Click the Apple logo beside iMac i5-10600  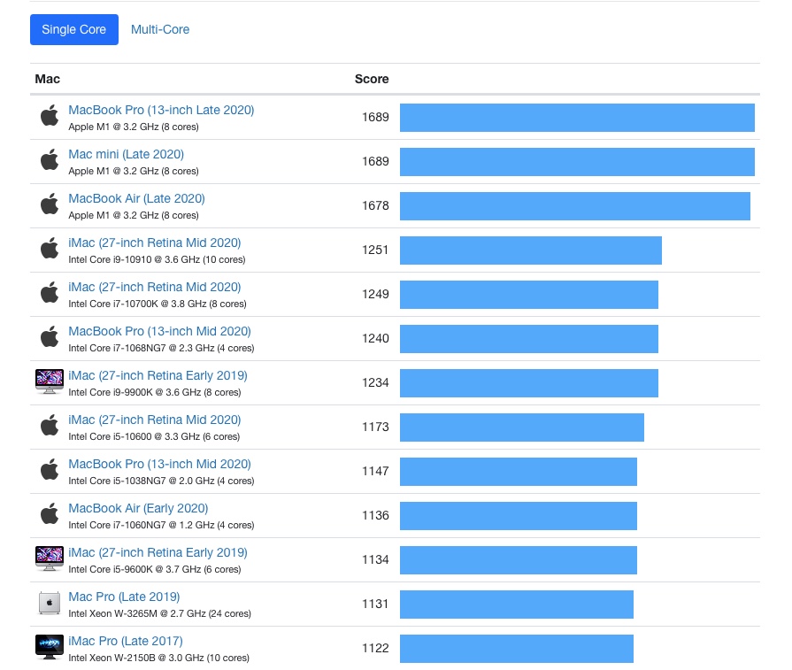pyautogui.click(x=50, y=426)
